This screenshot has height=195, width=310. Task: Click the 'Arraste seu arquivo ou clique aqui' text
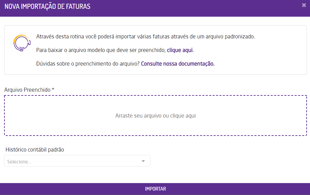tap(155, 116)
